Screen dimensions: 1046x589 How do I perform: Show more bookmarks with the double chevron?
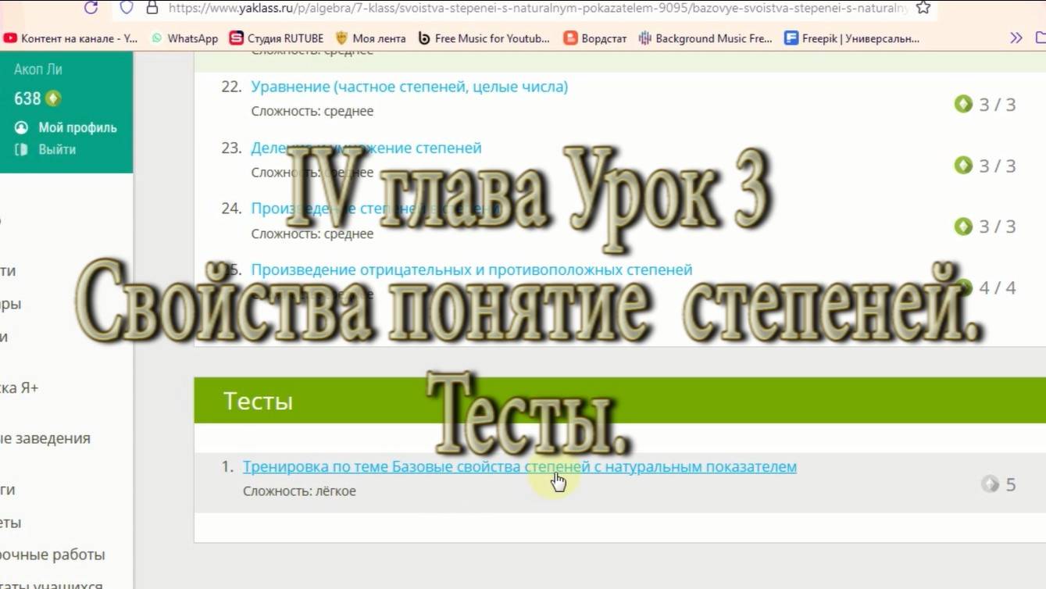1016,37
